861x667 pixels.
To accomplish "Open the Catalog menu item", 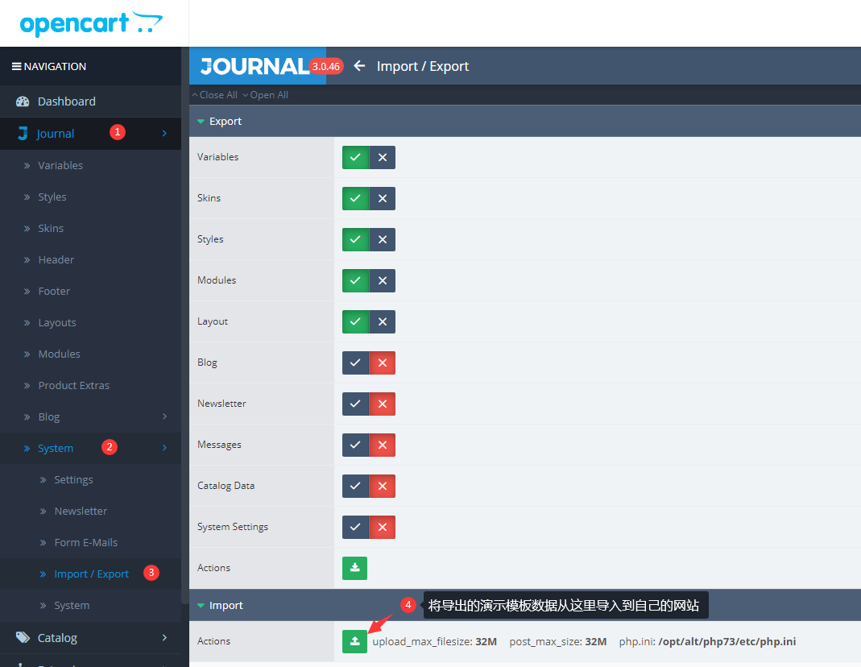I will click(90, 637).
